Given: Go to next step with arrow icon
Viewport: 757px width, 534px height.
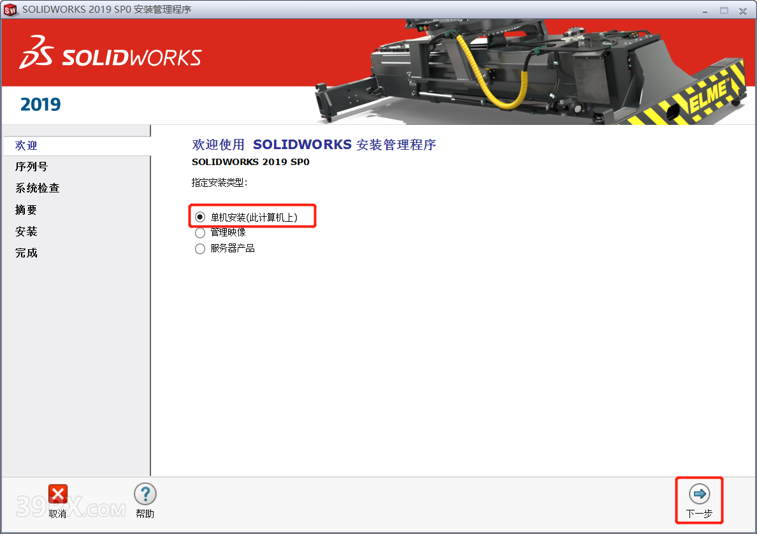Looking at the screenshot, I should (699, 494).
